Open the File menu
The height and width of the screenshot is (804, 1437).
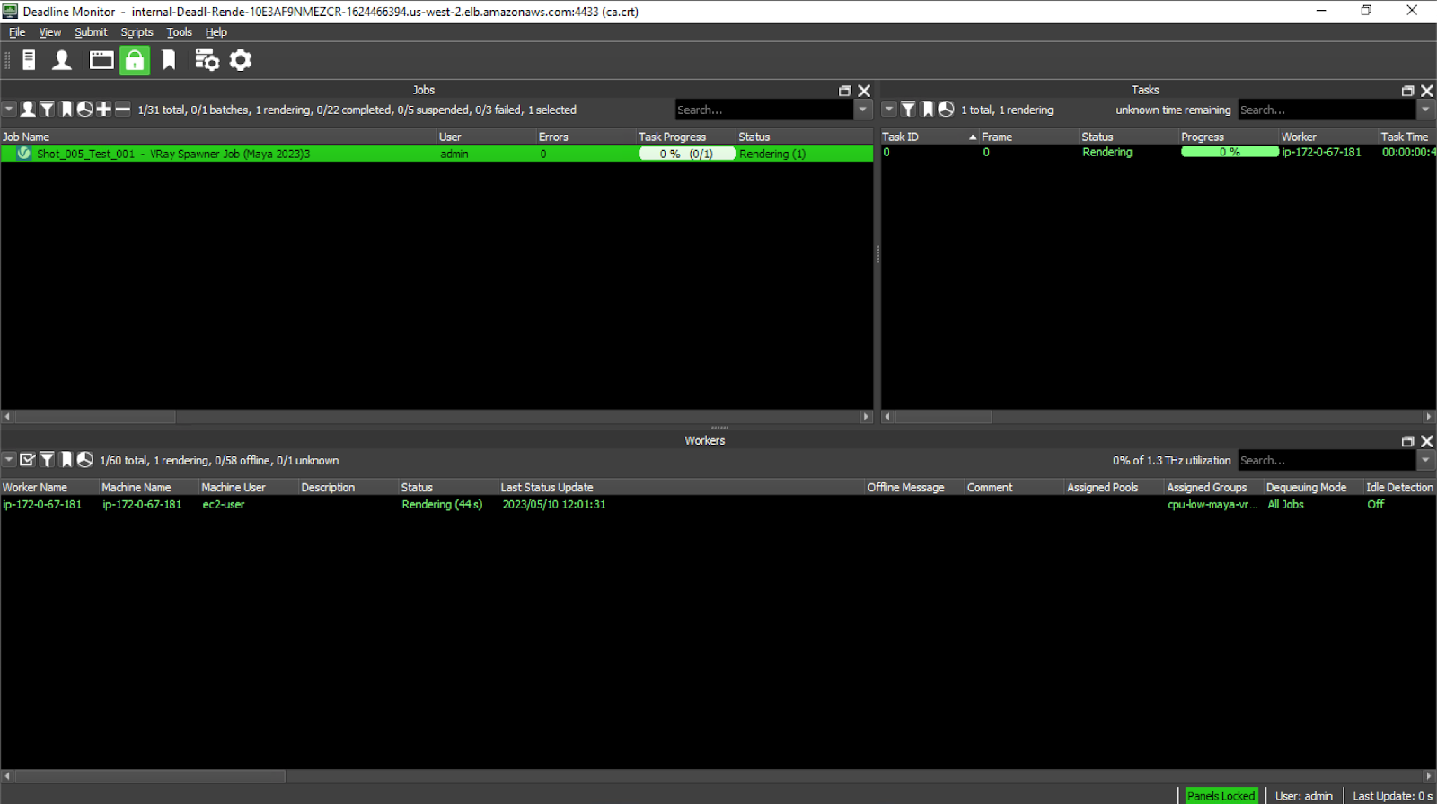17,32
